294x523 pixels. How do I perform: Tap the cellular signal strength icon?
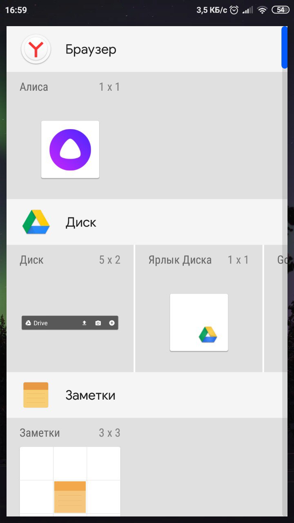[x=247, y=10]
